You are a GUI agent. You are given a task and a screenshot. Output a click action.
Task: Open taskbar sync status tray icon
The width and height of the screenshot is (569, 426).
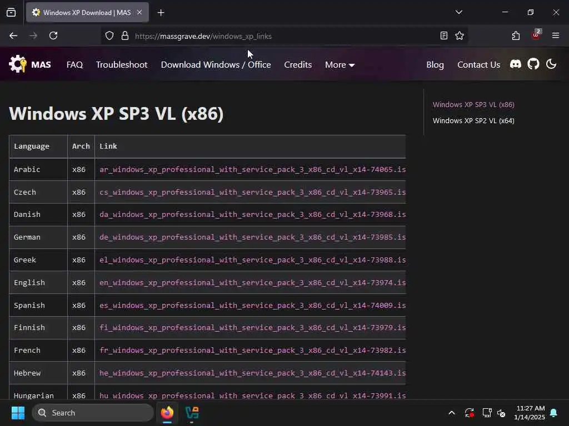coord(469,413)
